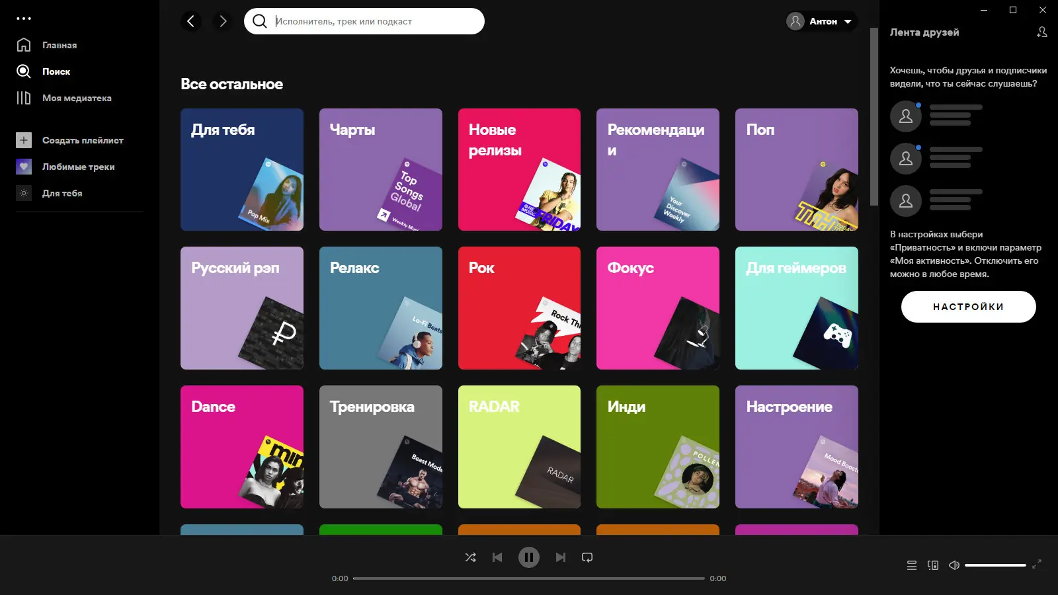The width and height of the screenshot is (1058, 595).
Task: Adjust the volume slider
Action: point(995,565)
